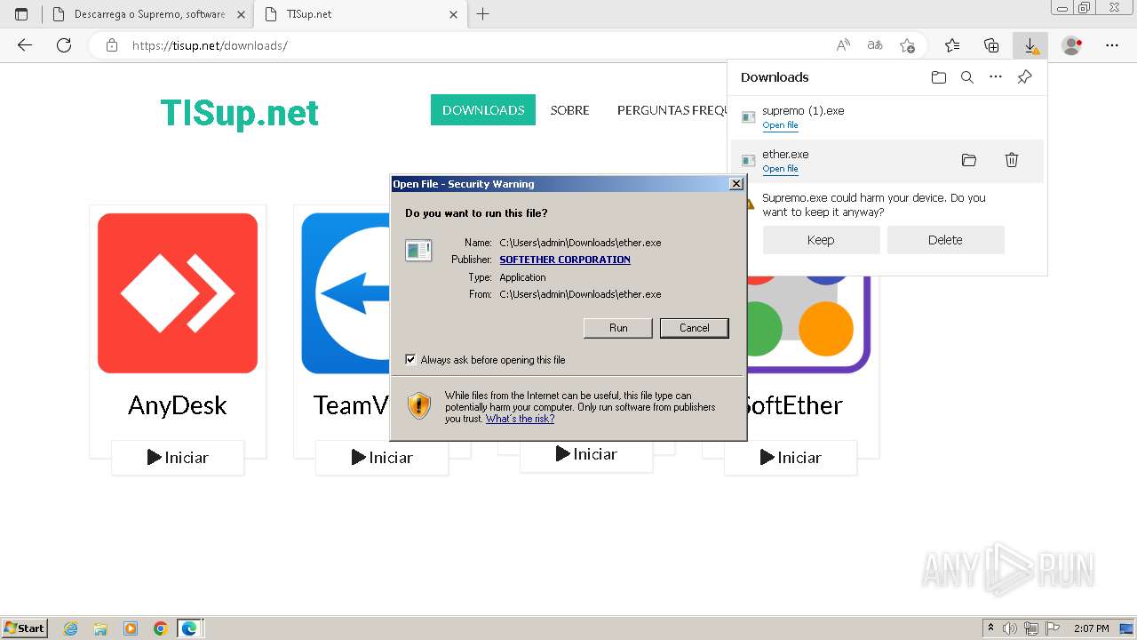Search downloads with magnifier icon

pos(967,77)
